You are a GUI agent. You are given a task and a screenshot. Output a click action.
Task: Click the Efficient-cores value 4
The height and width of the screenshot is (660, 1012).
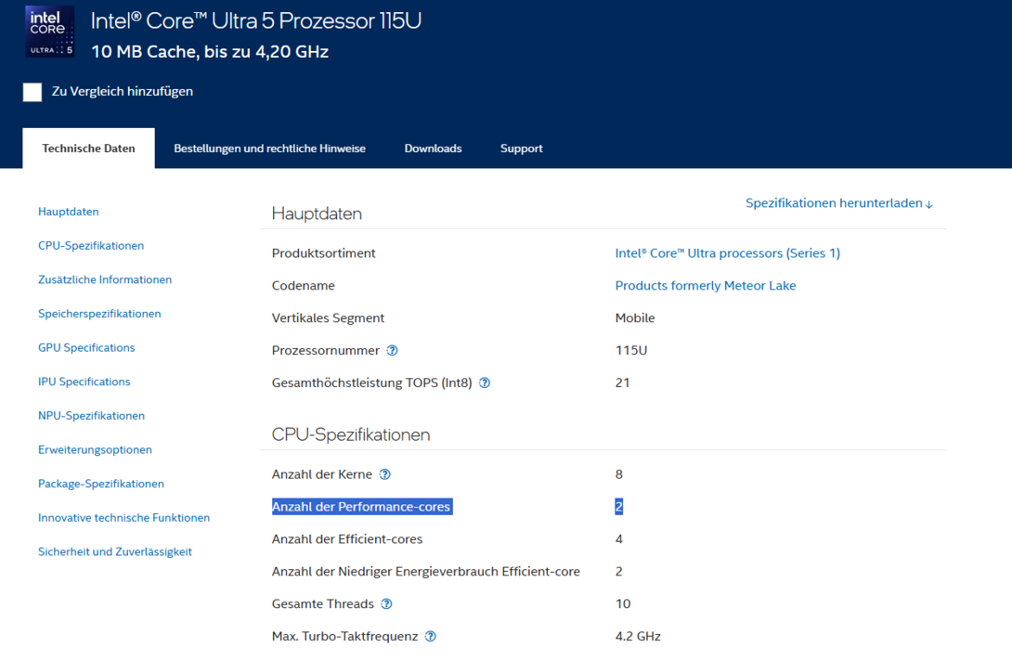[619, 538]
